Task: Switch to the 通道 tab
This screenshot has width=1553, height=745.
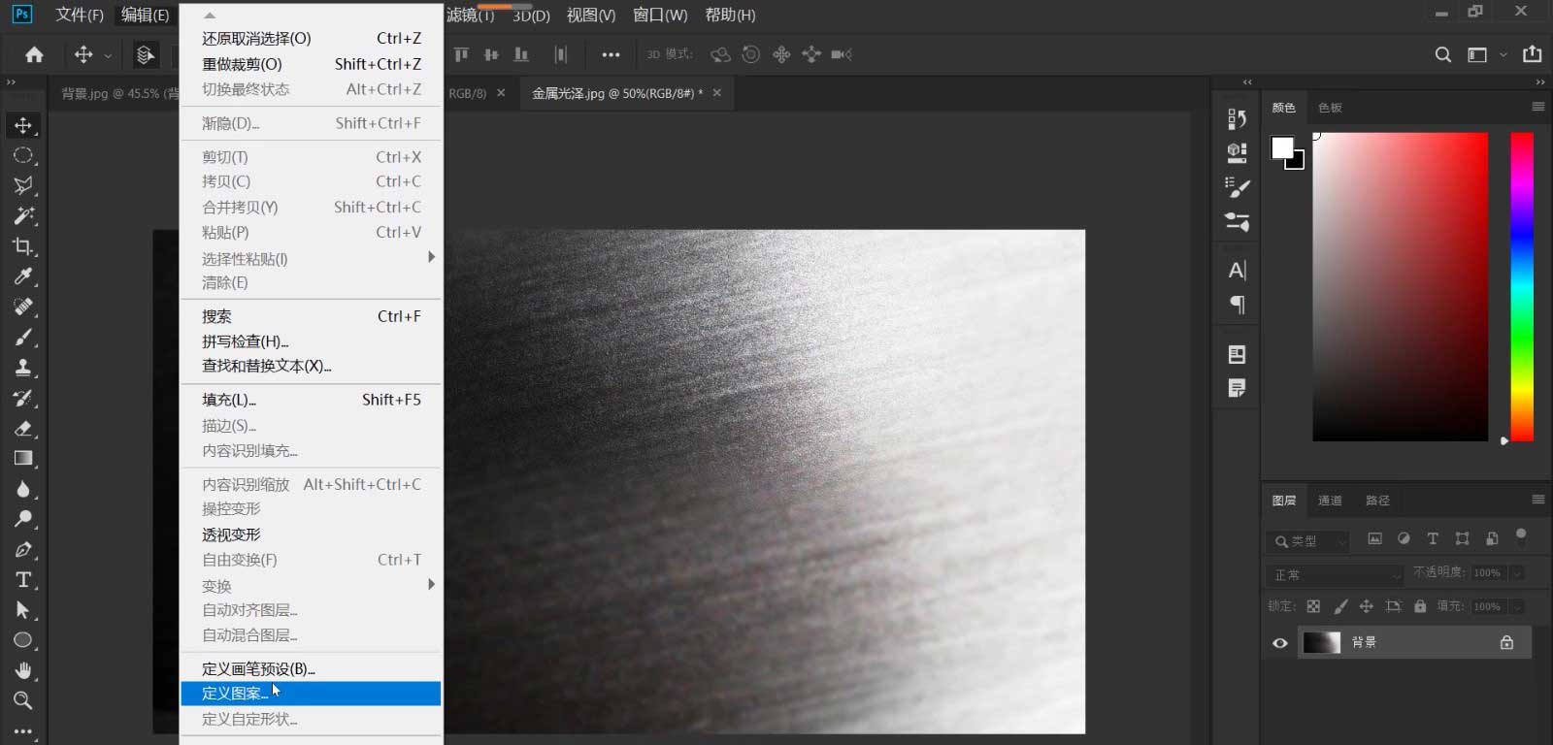Action: (1329, 501)
